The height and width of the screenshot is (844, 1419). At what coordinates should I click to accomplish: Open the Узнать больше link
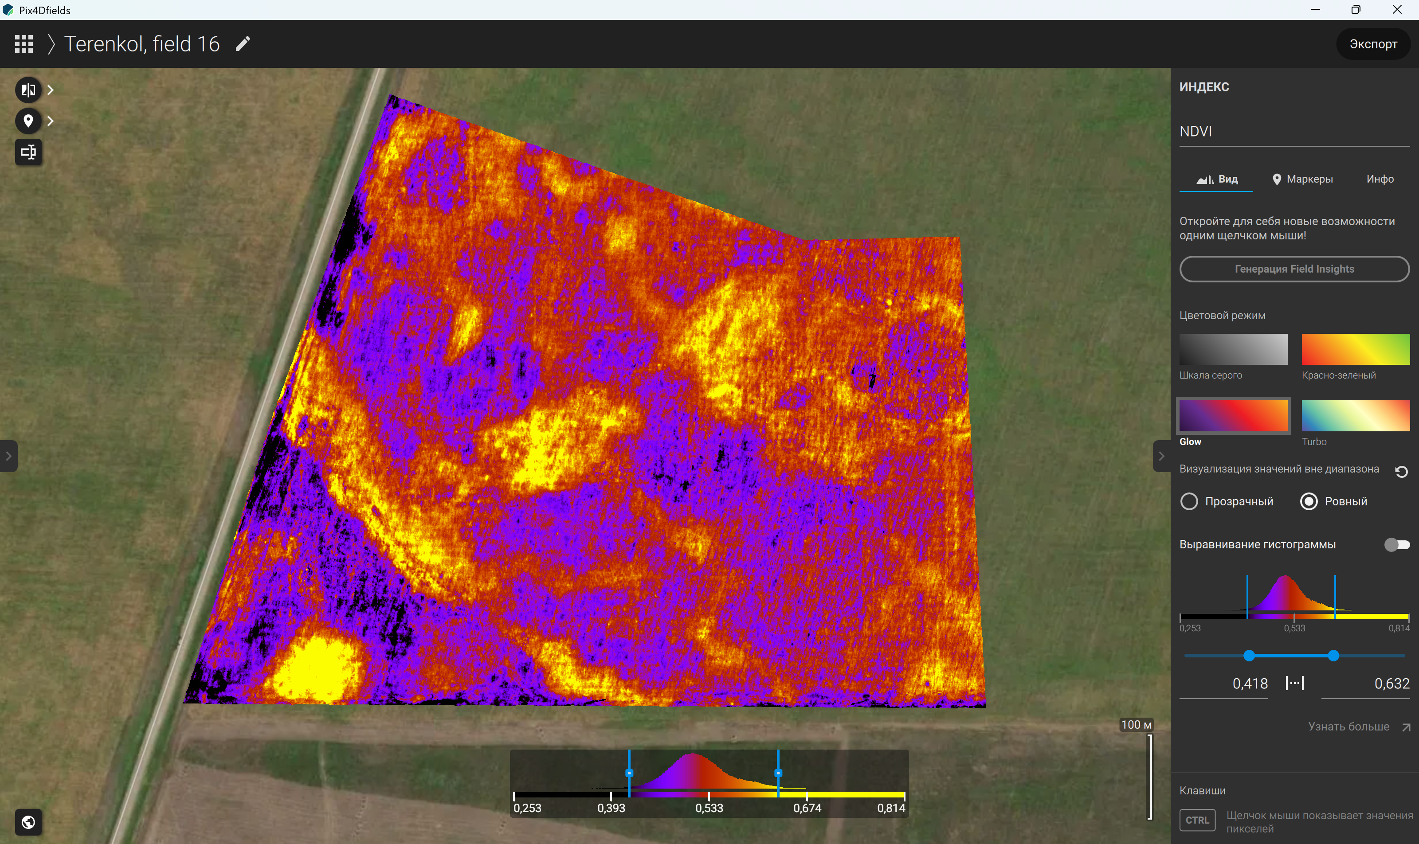(1348, 727)
